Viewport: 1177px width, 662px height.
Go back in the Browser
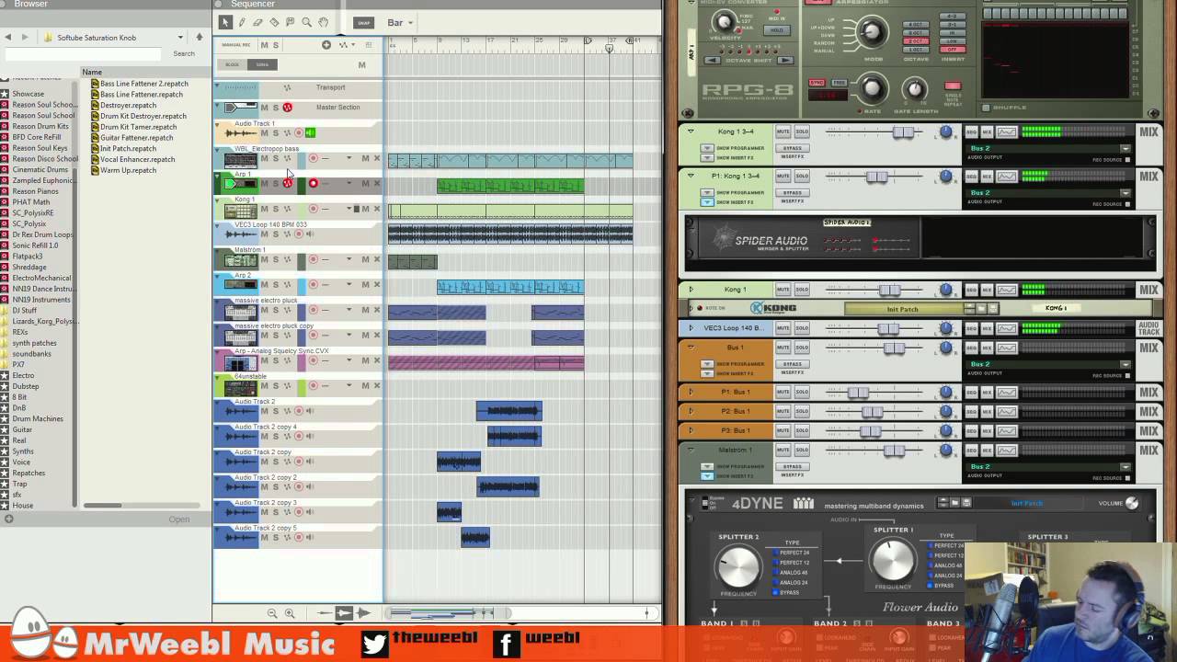pyautogui.click(x=8, y=37)
